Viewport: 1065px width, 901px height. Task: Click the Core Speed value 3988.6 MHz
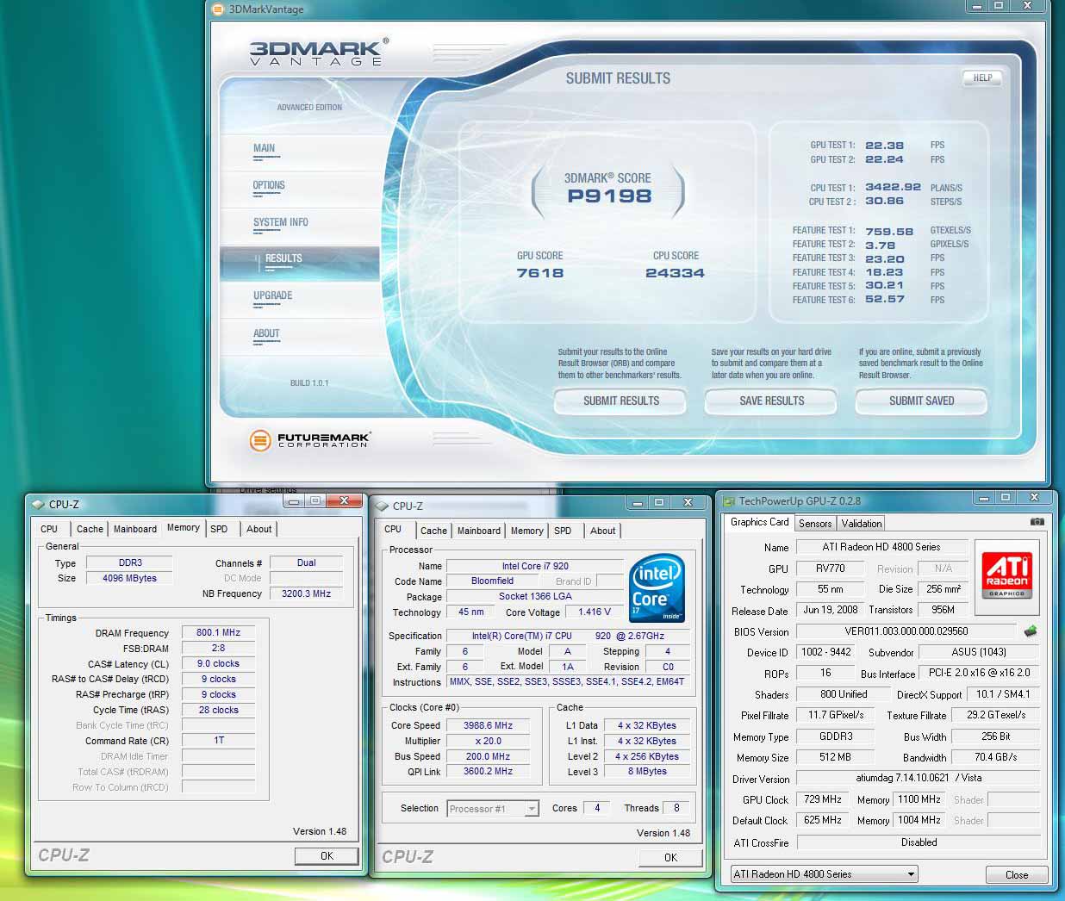point(488,726)
